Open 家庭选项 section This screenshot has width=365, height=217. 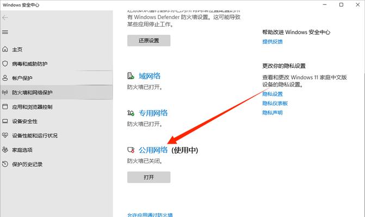pyautogui.click(x=22, y=150)
